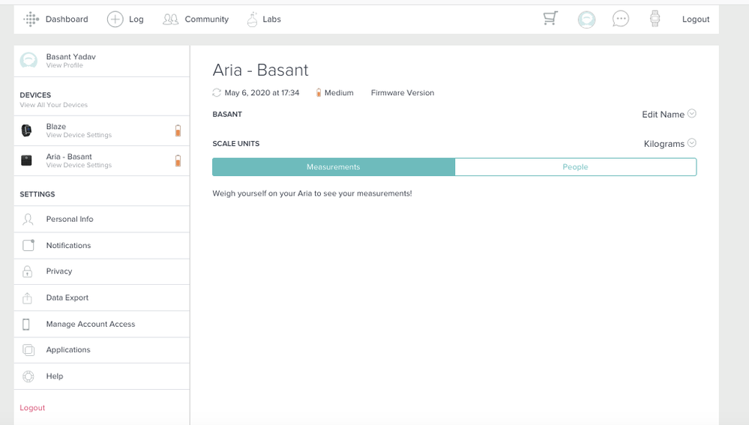The image size is (749, 425).
Task: Click Basant Yadav profile avatar in sidebar
Action: click(28, 61)
